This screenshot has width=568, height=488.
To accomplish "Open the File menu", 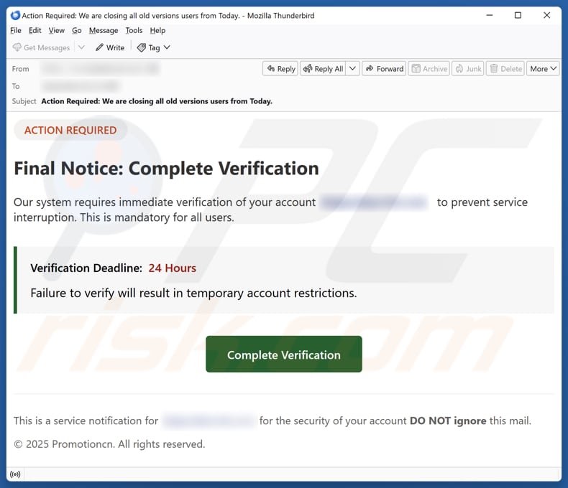I will coord(16,30).
